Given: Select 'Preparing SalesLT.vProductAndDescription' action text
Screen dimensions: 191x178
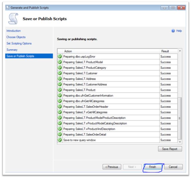Looking at the screenshot, I should 89,129.
